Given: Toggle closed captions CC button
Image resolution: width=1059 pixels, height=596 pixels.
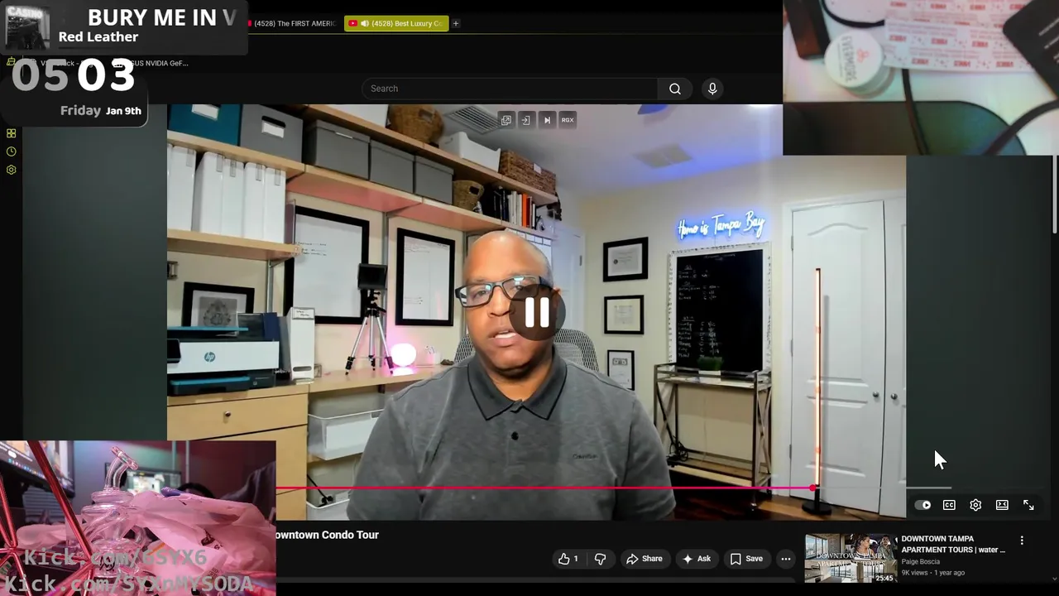Looking at the screenshot, I should coord(949,505).
